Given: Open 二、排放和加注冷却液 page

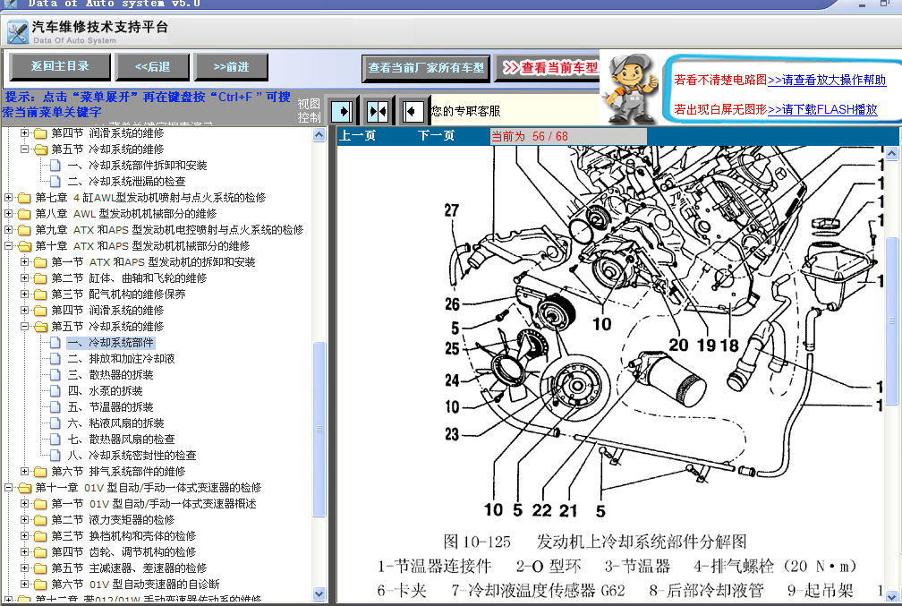Looking at the screenshot, I should pos(122,359).
